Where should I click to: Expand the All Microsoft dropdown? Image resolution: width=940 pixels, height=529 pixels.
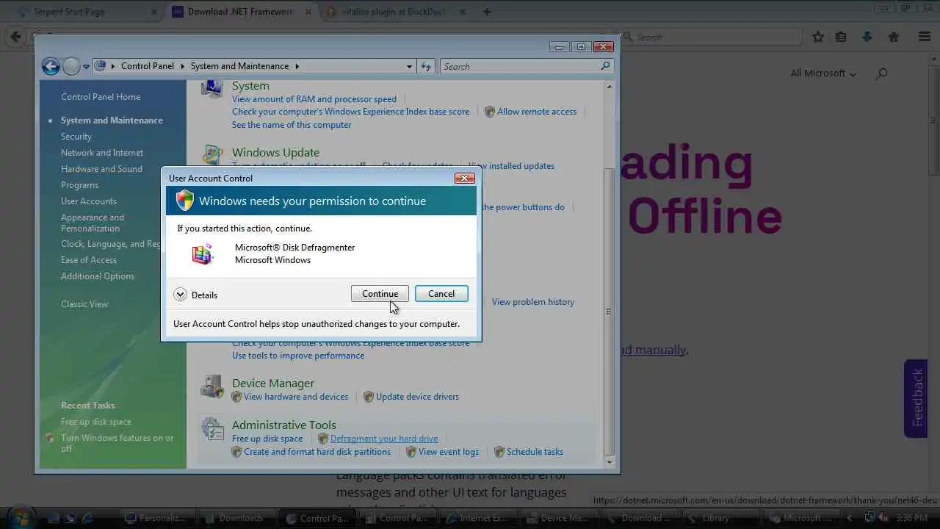[823, 73]
